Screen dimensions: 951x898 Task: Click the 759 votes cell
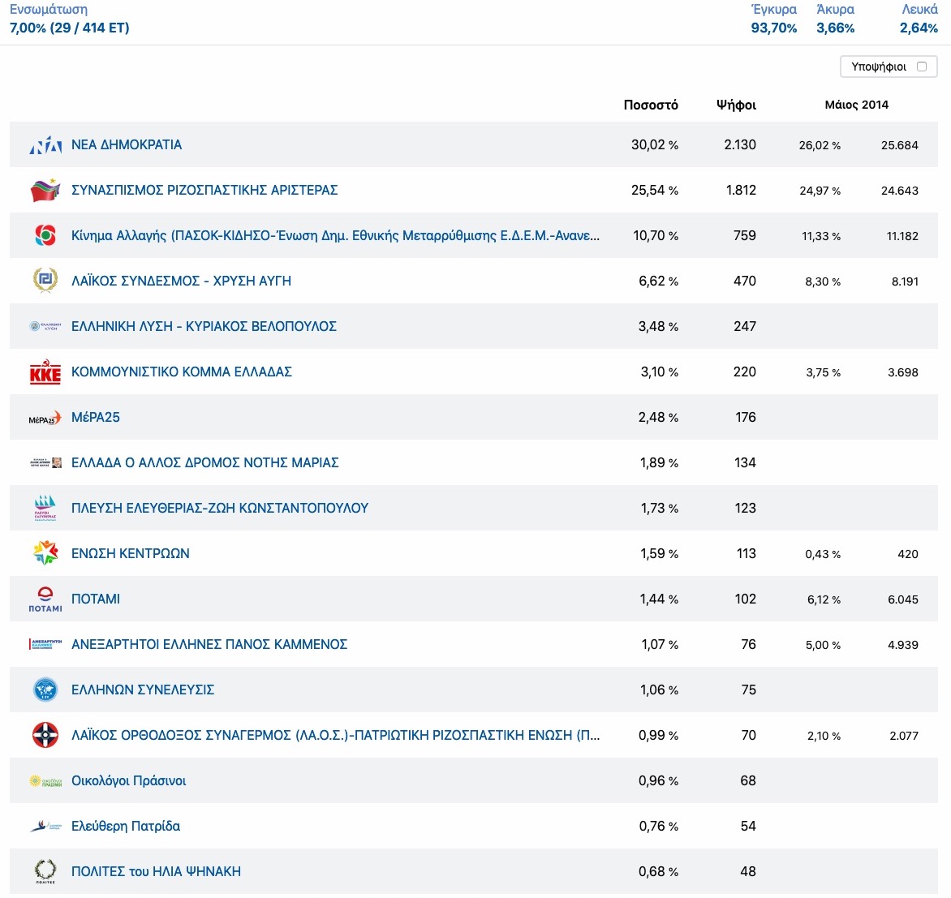point(744,236)
